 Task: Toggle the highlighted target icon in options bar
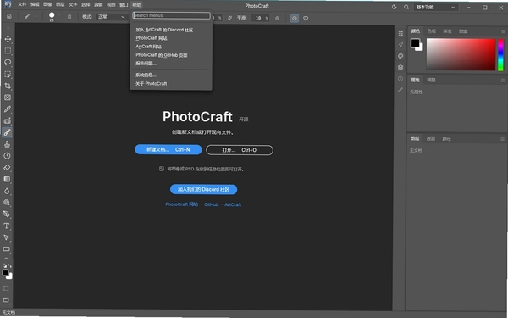[x=295, y=18]
